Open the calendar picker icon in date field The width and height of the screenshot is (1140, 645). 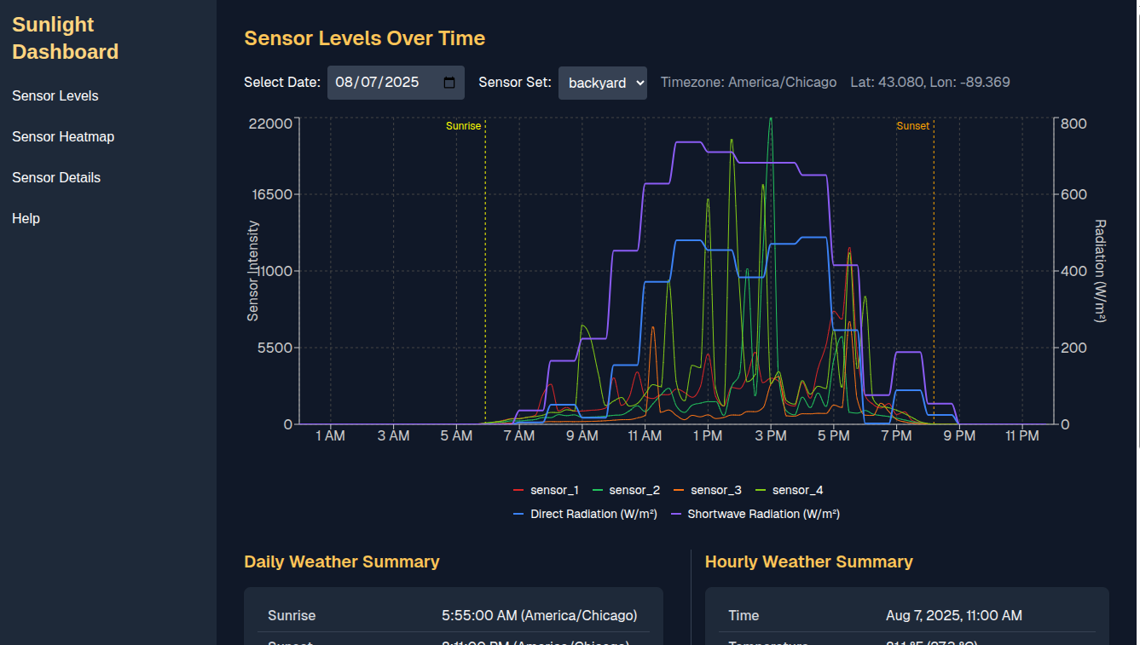click(449, 83)
